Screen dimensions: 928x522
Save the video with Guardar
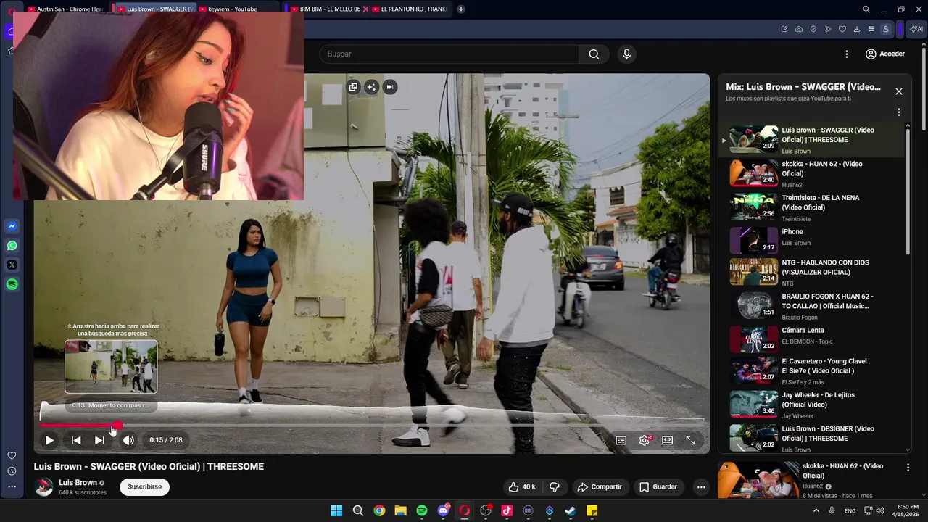click(x=658, y=486)
